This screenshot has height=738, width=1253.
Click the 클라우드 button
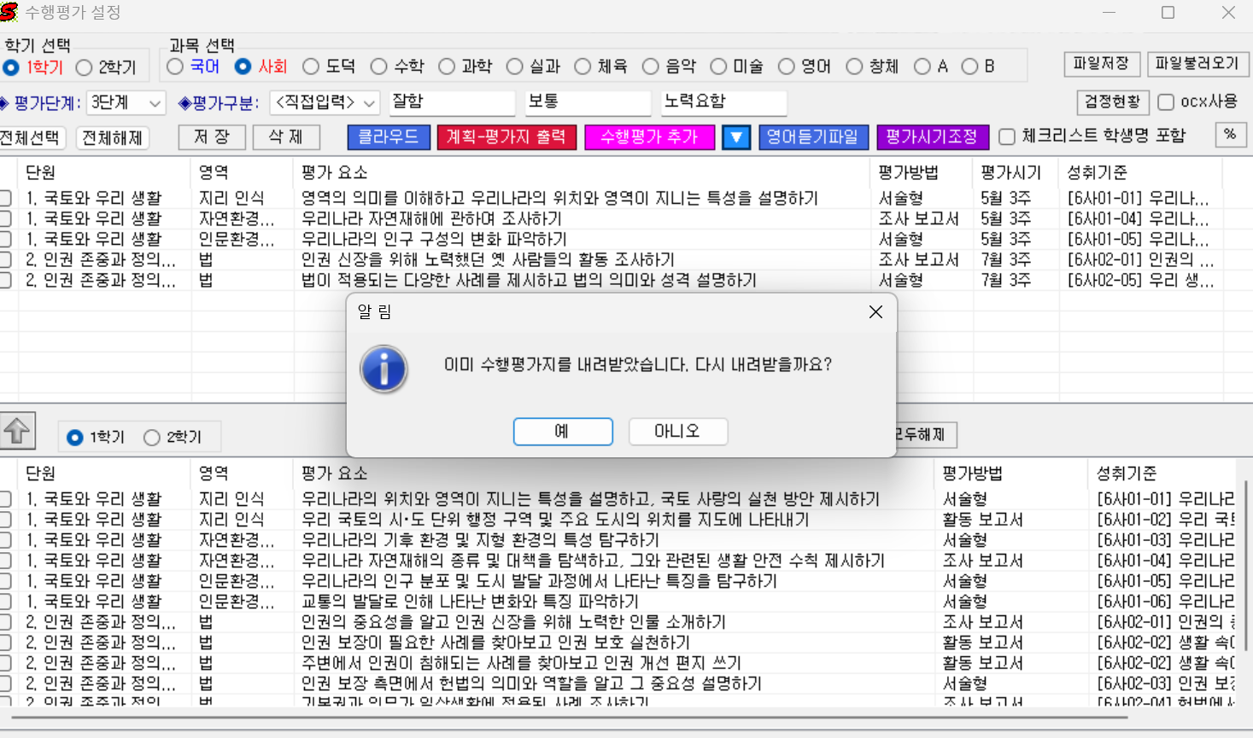388,137
